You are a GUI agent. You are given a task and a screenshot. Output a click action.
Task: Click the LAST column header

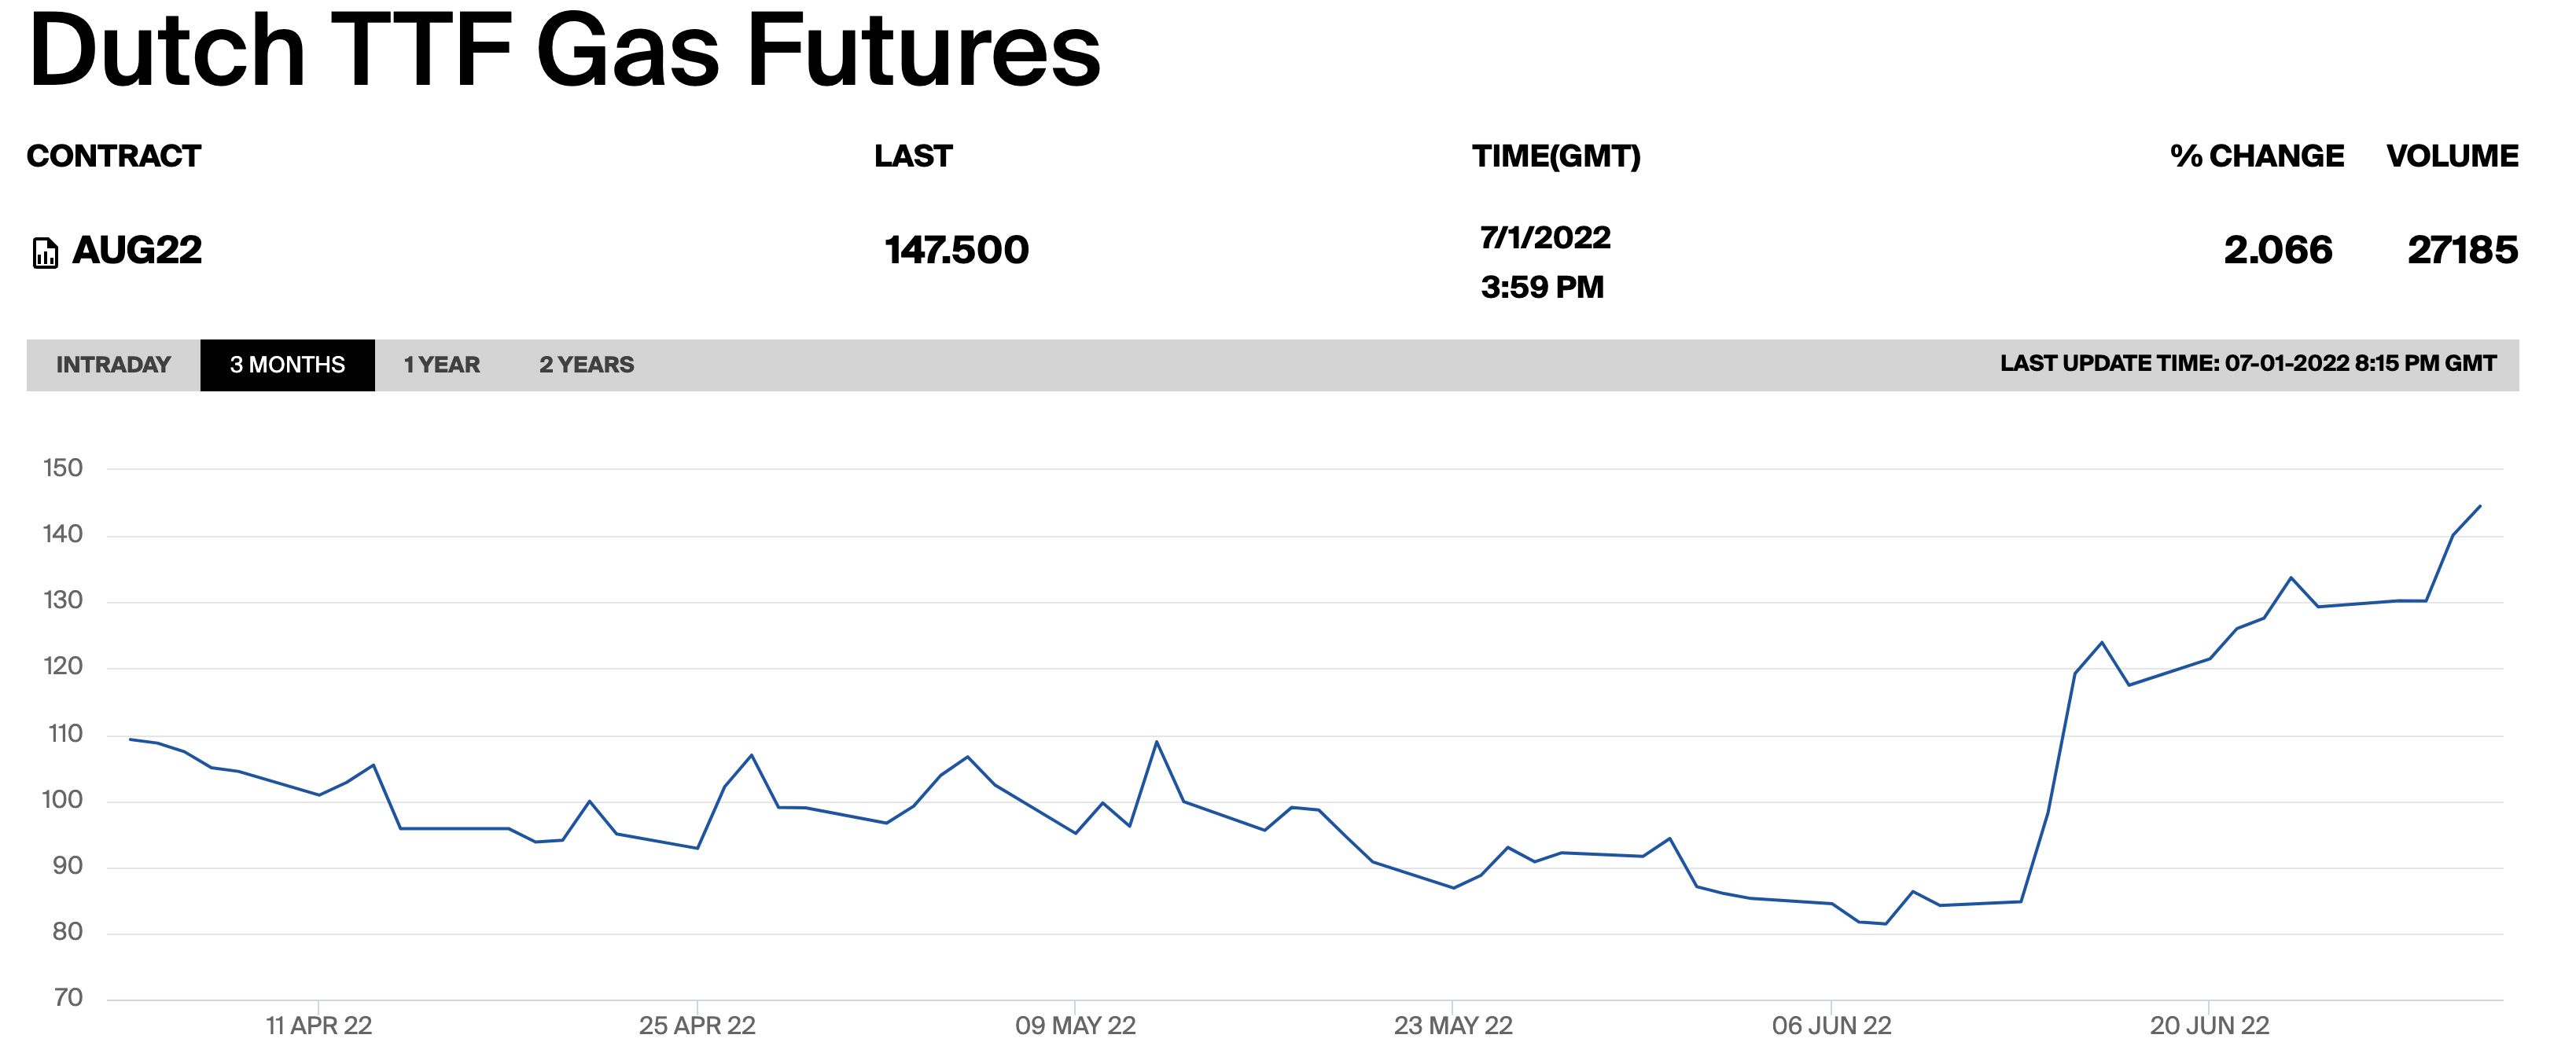(913, 156)
